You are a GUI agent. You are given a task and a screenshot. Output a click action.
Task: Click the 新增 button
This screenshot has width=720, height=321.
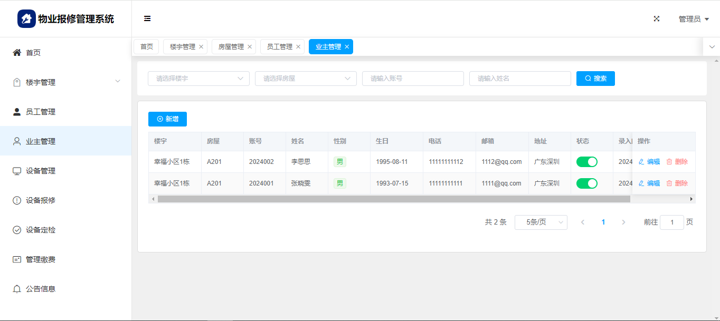167,119
